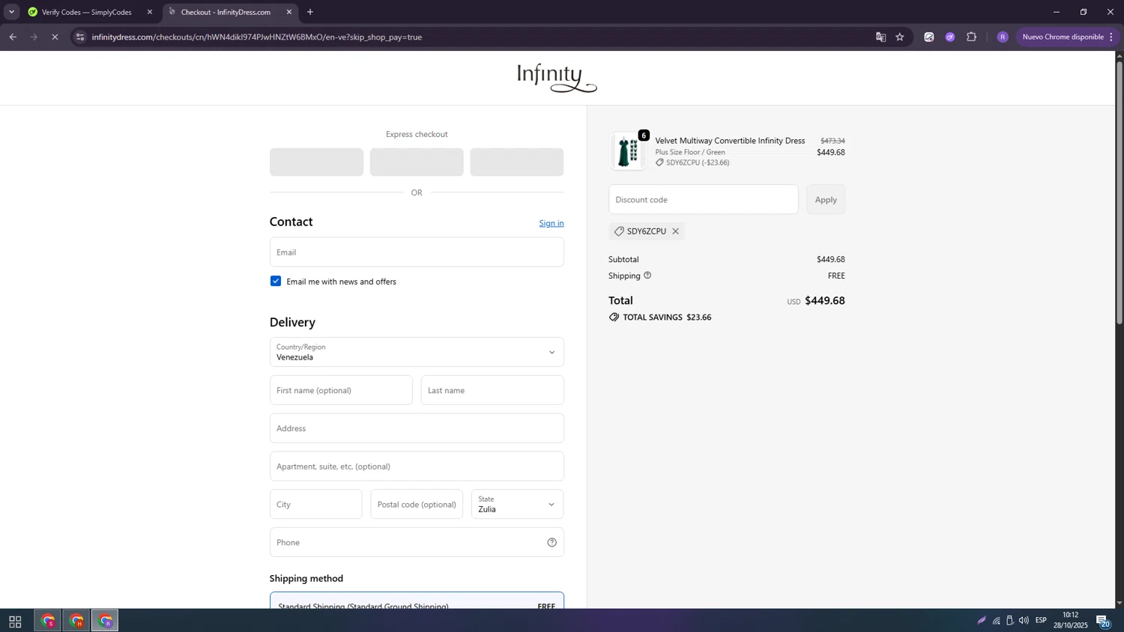Open the volume icon in system tray
This screenshot has width=1124, height=632.
1024,621
